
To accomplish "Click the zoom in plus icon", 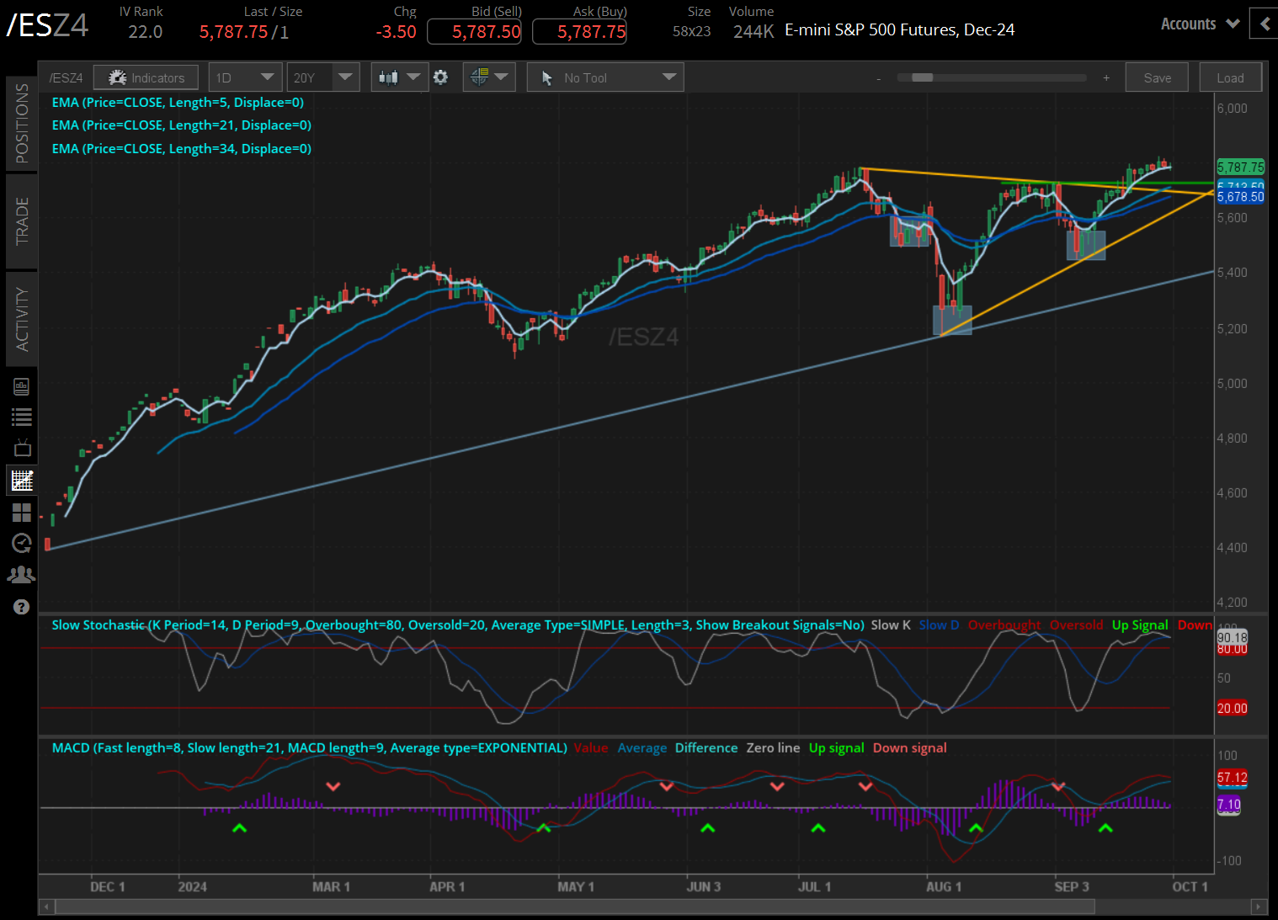I will point(1106,78).
